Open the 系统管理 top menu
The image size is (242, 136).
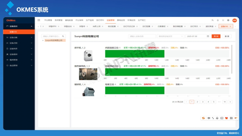pos(59,20)
